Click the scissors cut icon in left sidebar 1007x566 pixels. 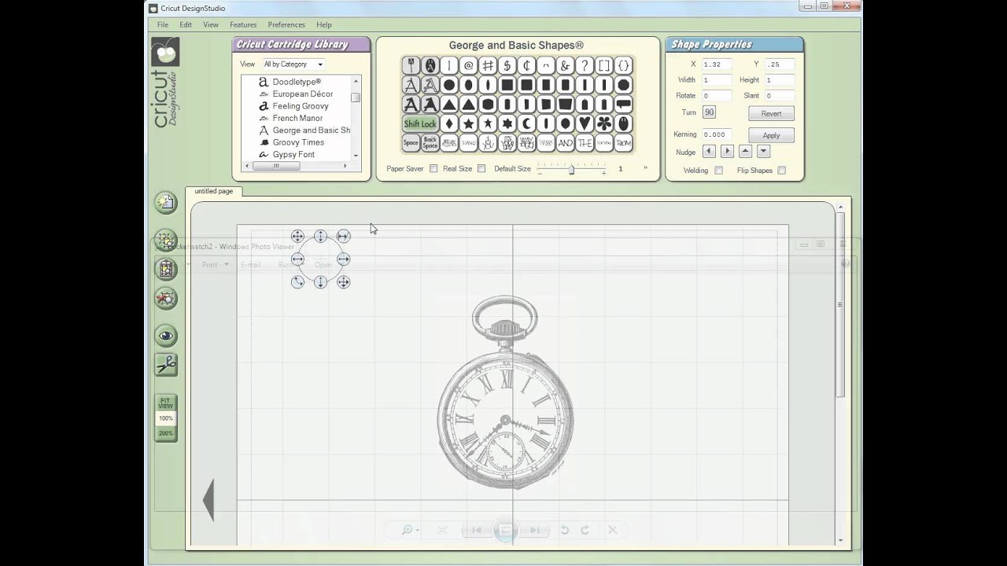(166, 365)
